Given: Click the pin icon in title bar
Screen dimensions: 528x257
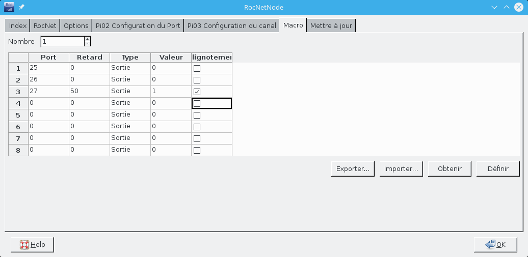Looking at the screenshot, I should (21, 7).
